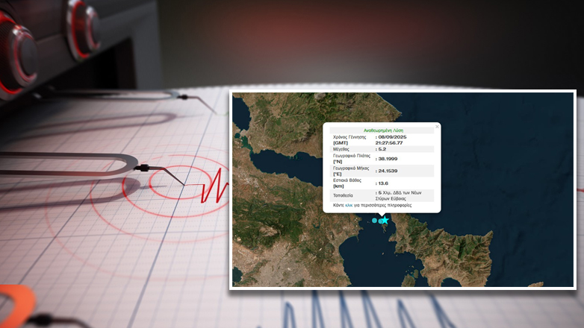The height and width of the screenshot is (328, 584).
Task: Click the "Αναθεωρημένη Λύση" popup title
Action: [382, 130]
